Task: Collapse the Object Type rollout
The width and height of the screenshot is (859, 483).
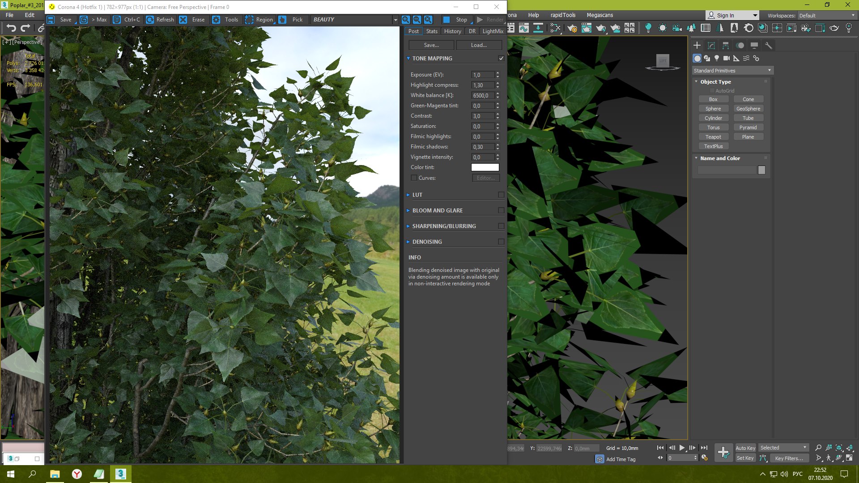Action: [696, 81]
